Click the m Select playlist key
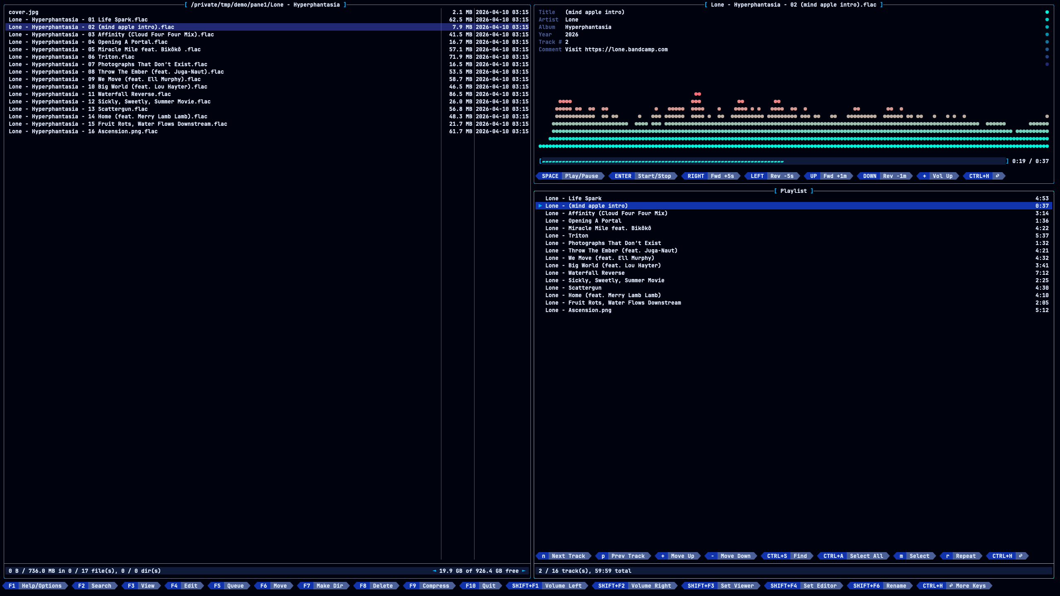The width and height of the screenshot is (1060, 596). point(915,556)
